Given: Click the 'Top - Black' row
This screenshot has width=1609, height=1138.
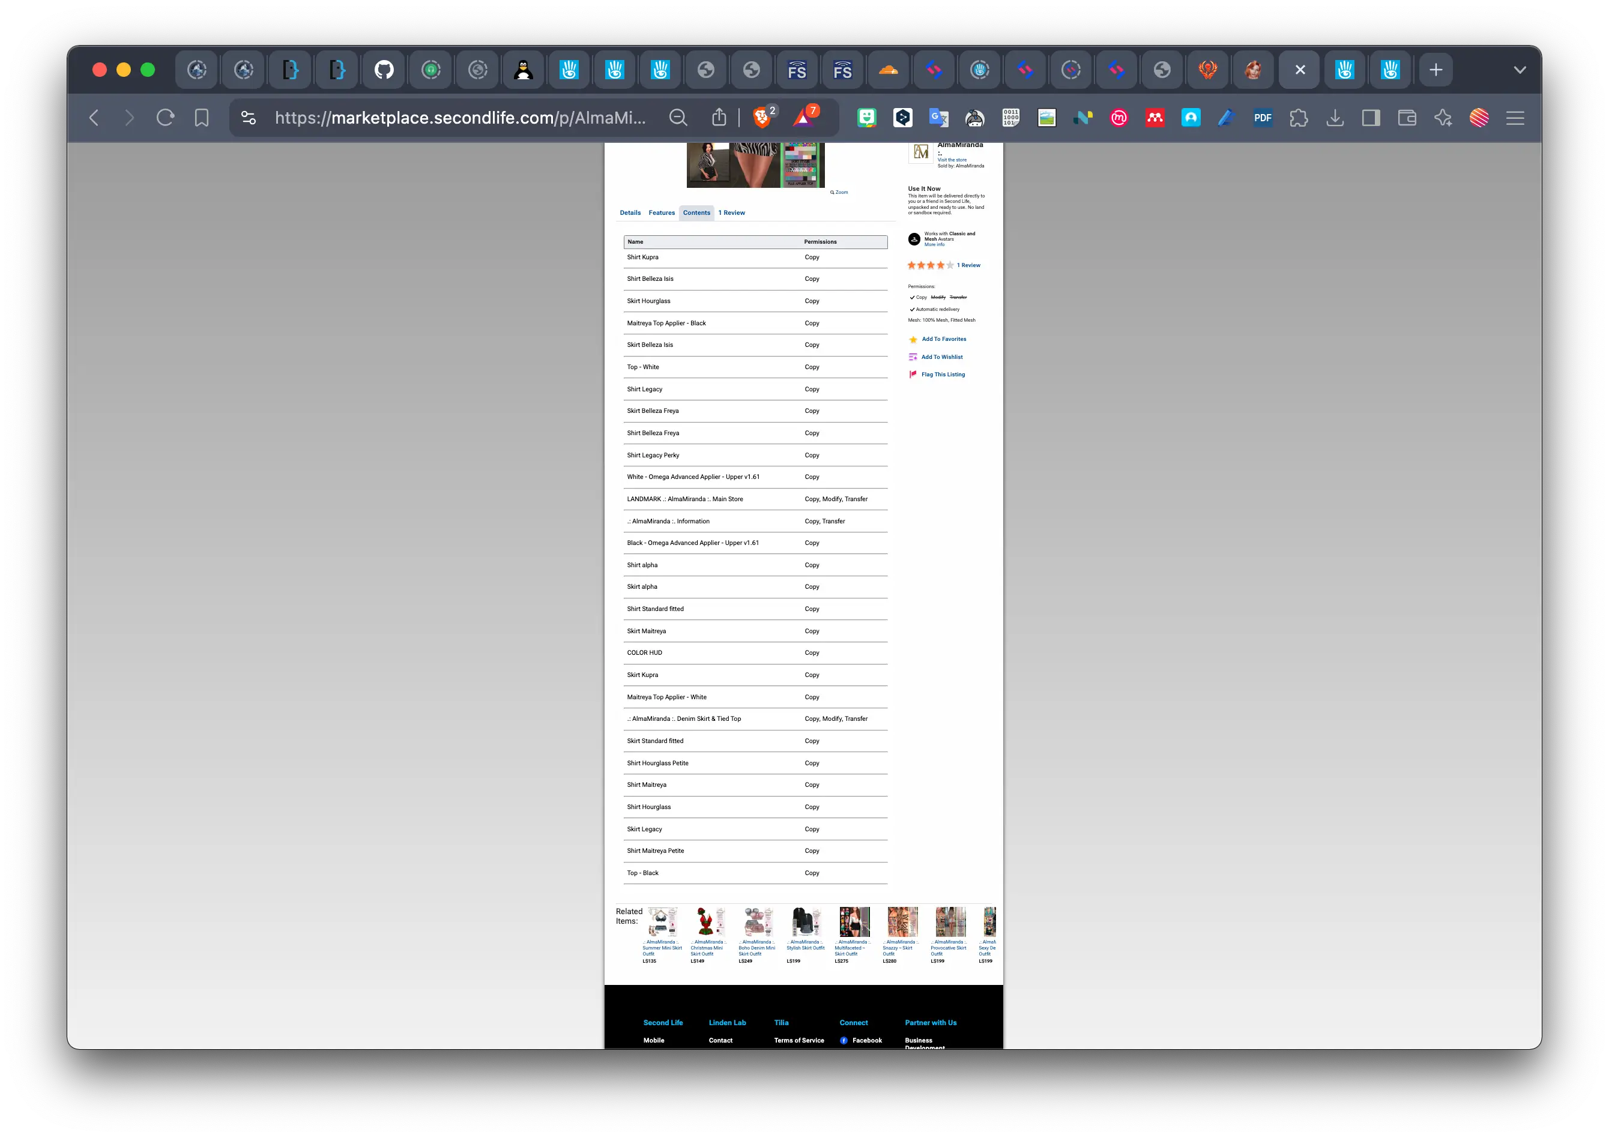Looking at the screenshot, I should coord(755,873).
